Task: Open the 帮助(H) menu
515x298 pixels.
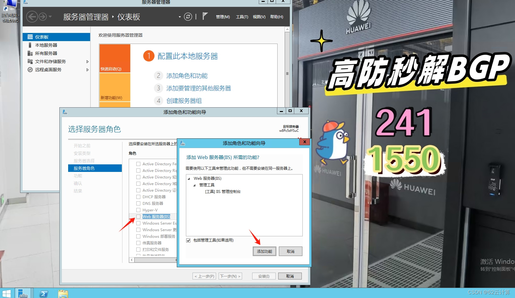Action: pyautogui.click(x=277, y=17)
